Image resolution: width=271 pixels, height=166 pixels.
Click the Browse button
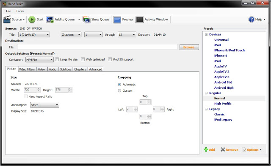point(189,47)
